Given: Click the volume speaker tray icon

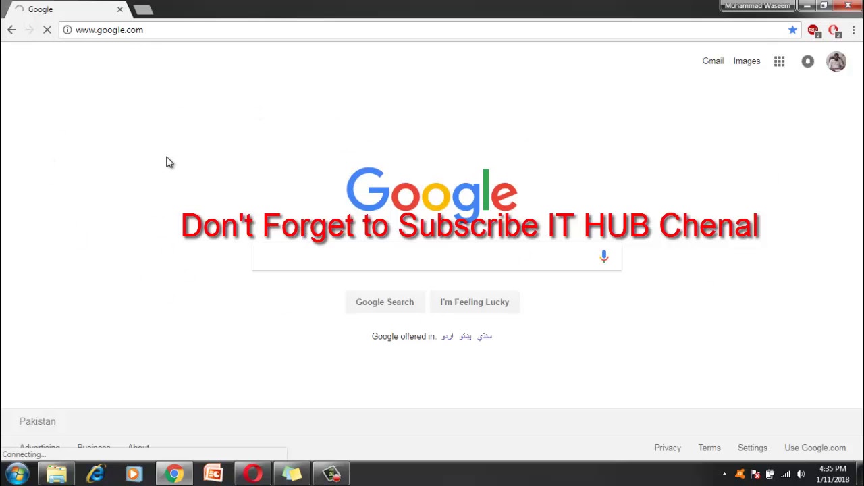Looking at the screenshot, I should pyautogui.click(x=801, y=475).
